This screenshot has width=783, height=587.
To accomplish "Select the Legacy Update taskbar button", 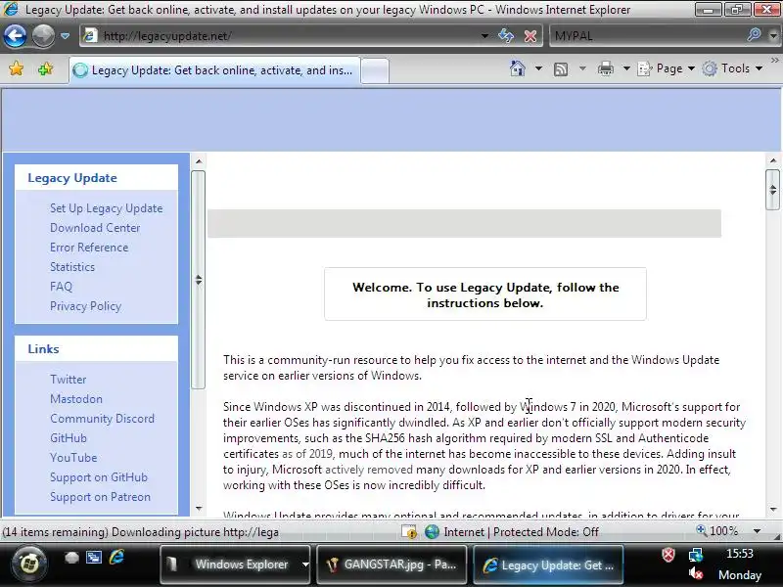I will pyautogui.click(x=548, y=565).
